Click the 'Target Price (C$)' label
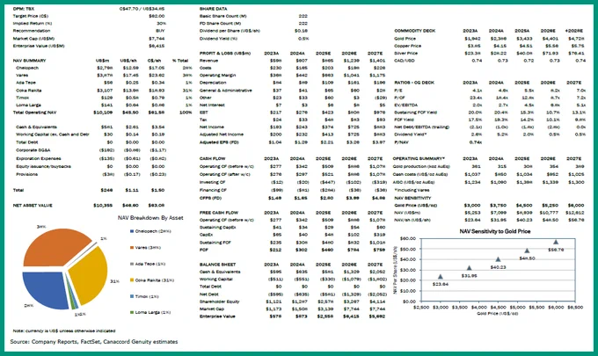Screen dimensions: 598x356 click(x=31, y=16)
